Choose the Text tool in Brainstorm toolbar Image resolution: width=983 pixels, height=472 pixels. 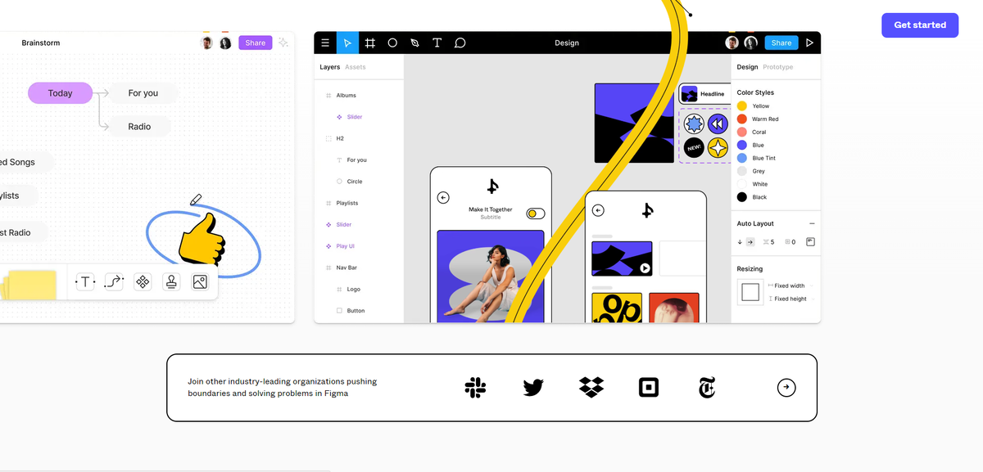pyautogui.click(x=85, y=282)
